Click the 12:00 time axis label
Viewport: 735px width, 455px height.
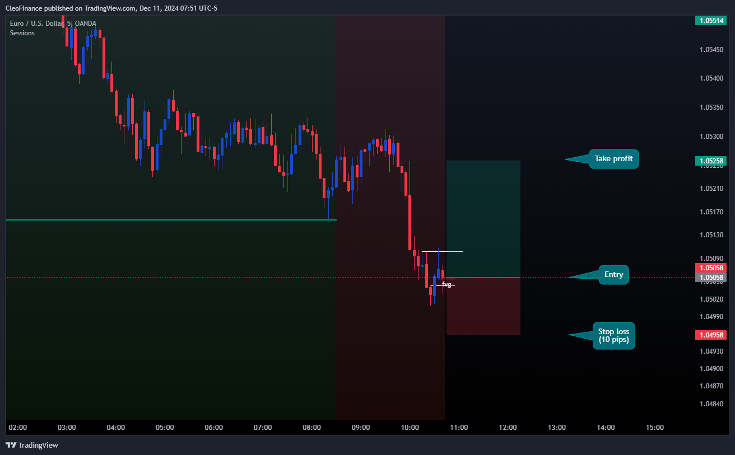click(508, 428)
